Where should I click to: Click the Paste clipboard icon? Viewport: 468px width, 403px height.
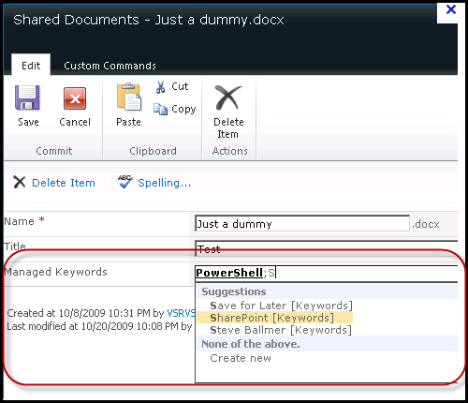tap(129, 97)
